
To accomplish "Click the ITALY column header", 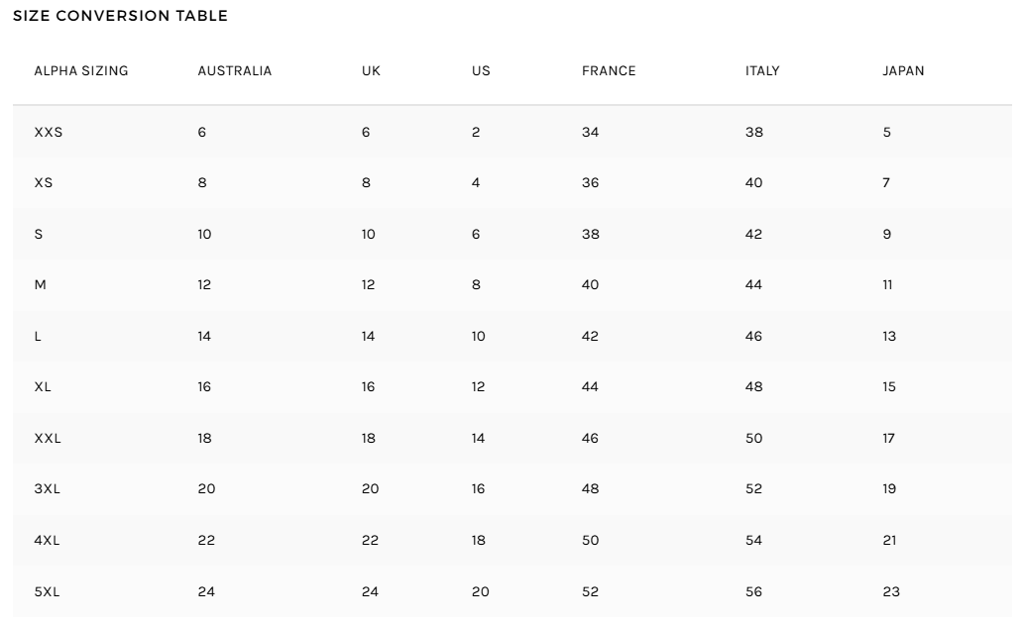I will (762, 71).
